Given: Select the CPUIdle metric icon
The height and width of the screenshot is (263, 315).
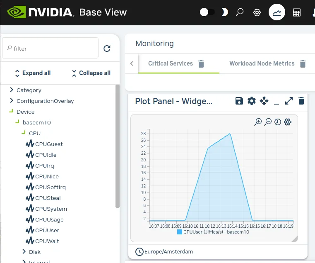Looking at the screenshot, I should [x=30, y=155].
